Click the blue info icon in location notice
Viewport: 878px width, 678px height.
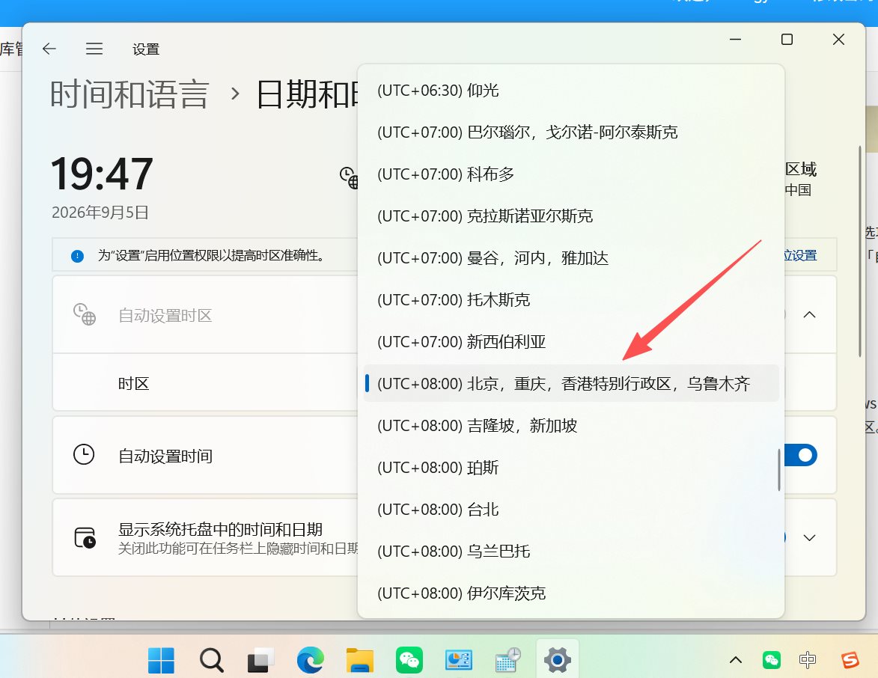pyautogui.click(x=77, y=256)
